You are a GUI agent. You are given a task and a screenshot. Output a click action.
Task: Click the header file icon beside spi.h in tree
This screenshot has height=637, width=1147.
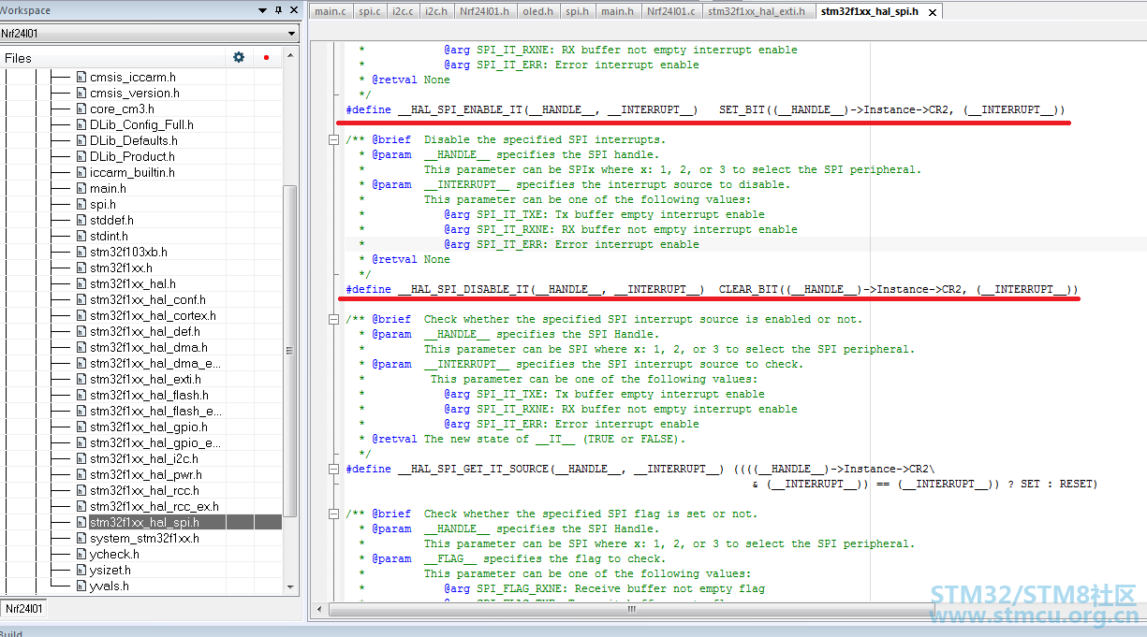coord(81,204)
